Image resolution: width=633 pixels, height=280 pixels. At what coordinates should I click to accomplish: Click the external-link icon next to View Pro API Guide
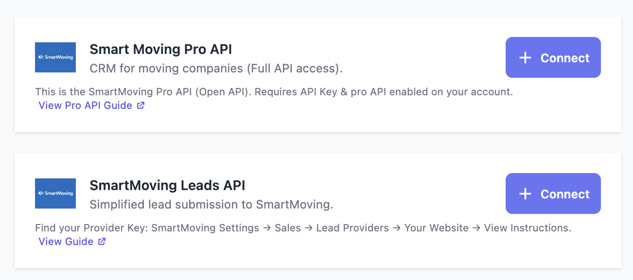pyautogui.click(x=141, y=105)
